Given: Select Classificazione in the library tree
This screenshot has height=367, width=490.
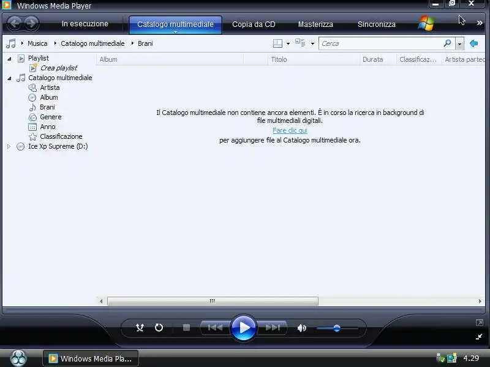Looking at the screenshot, I should coord(61,136).
